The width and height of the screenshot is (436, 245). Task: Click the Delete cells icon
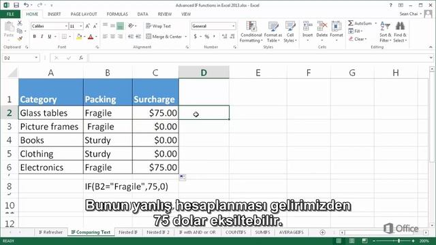[x=322, y=26]
